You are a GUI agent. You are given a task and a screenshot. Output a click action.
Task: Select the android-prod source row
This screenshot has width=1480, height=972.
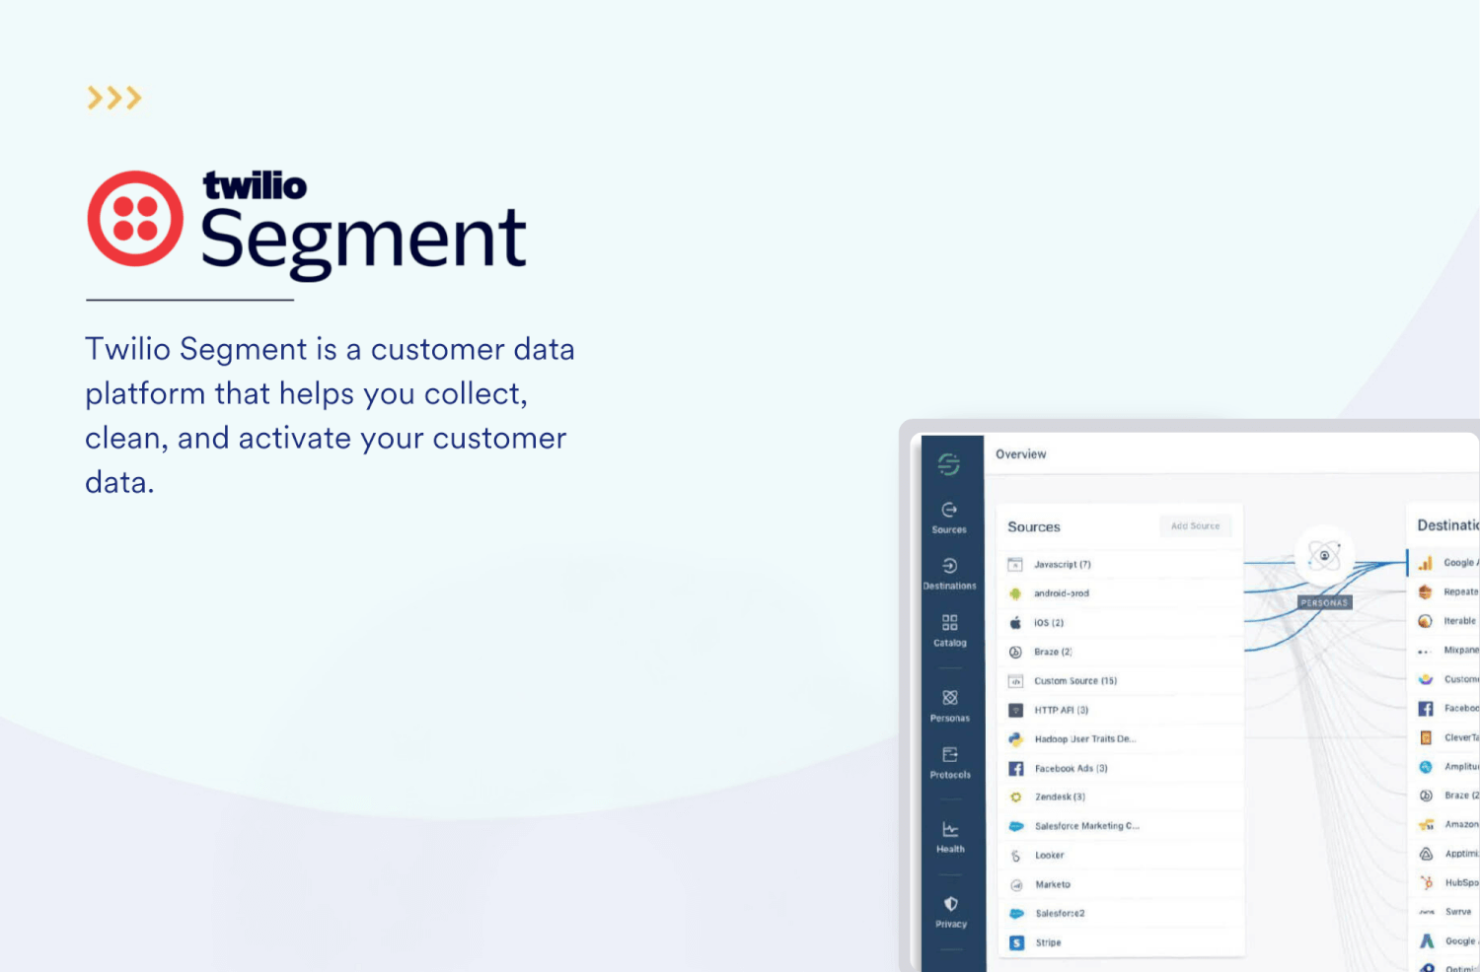click(x=1061, y=592)
